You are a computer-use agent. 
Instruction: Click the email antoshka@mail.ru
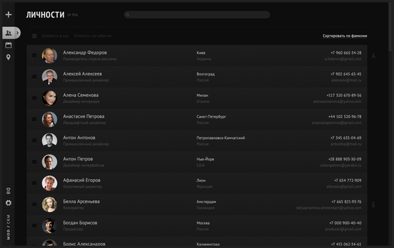click(x=346, y=144)
